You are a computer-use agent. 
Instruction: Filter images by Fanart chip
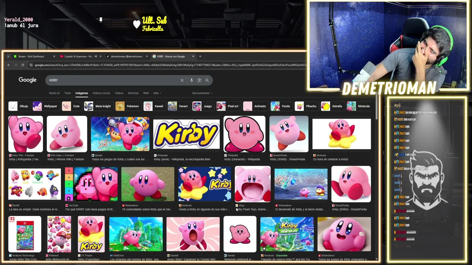coord(178,106)
